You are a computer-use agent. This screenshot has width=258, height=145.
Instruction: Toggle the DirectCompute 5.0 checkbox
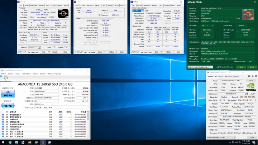click(243, 133)
